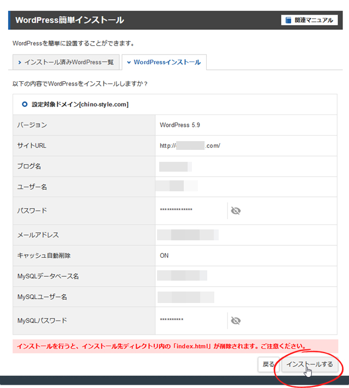The width and height of the screenshot is (349, 388).
Task: Click the masked パスワード asterisks field
Action: 176,210
